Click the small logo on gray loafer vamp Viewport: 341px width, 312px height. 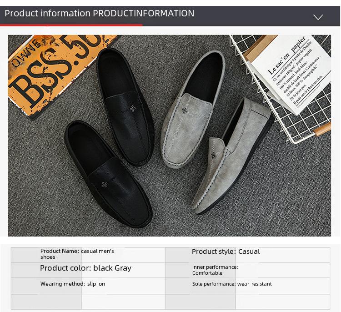[185, 111]
